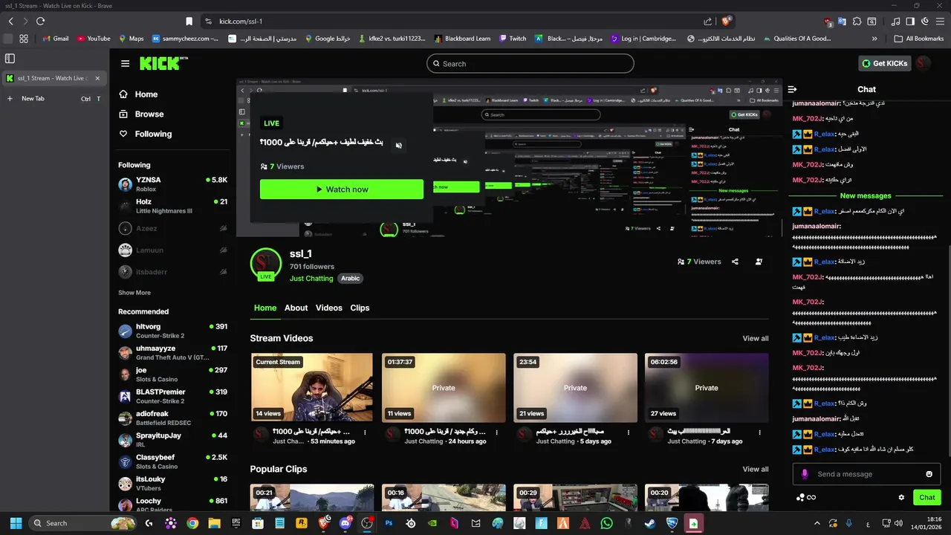The image size is (951, 535).
Task: Click the Brave Shields lion icon
Action: (x=727, y=21)
